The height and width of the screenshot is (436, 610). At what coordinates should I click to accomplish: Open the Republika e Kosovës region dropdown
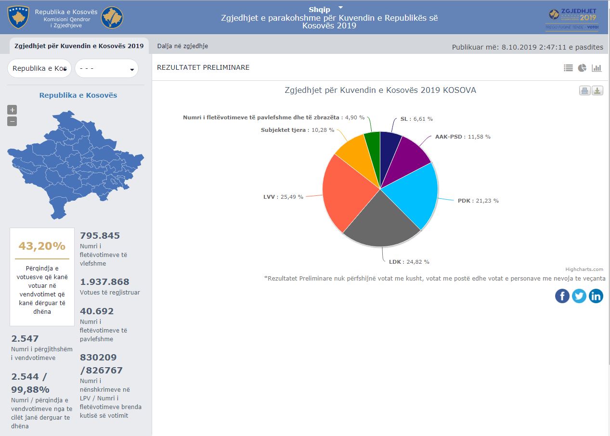pyautogui.click(x=39, y=68)
